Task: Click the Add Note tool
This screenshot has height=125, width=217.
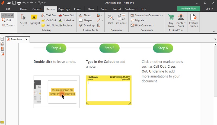Action: coord(50,25)
